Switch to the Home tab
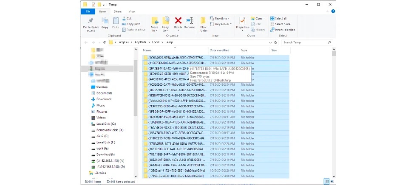Image resolution: width=408 pixels, height=185 pixels. coord(102,11)
